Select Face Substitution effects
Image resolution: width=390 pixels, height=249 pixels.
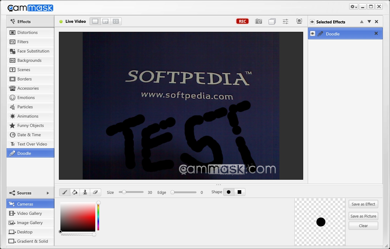[x=30, y=51]
